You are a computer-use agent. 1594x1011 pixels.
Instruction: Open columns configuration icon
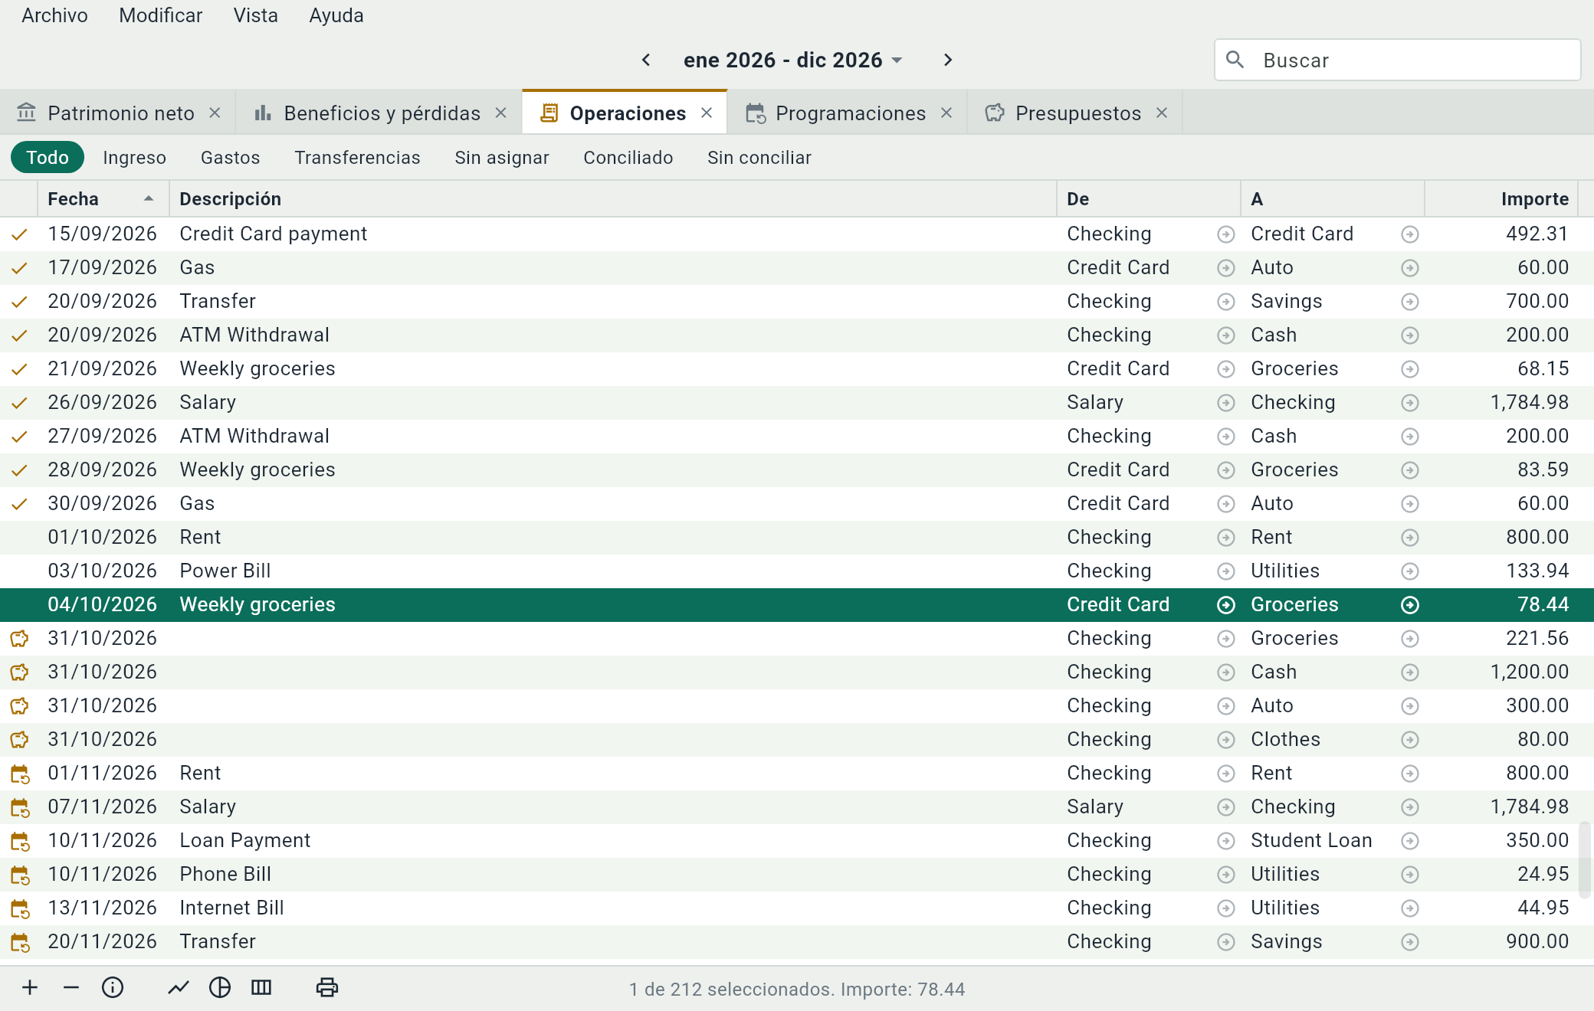[x=261, y=988]
